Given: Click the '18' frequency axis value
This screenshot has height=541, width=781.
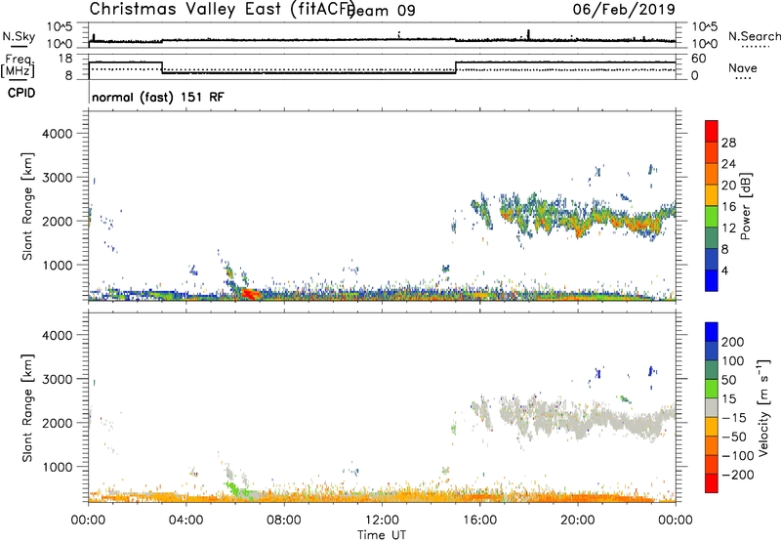Looking at the screenshot, I should coord(65,59).
